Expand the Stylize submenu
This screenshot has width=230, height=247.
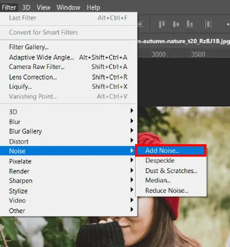pyautogui.click(x=68, y=191)
